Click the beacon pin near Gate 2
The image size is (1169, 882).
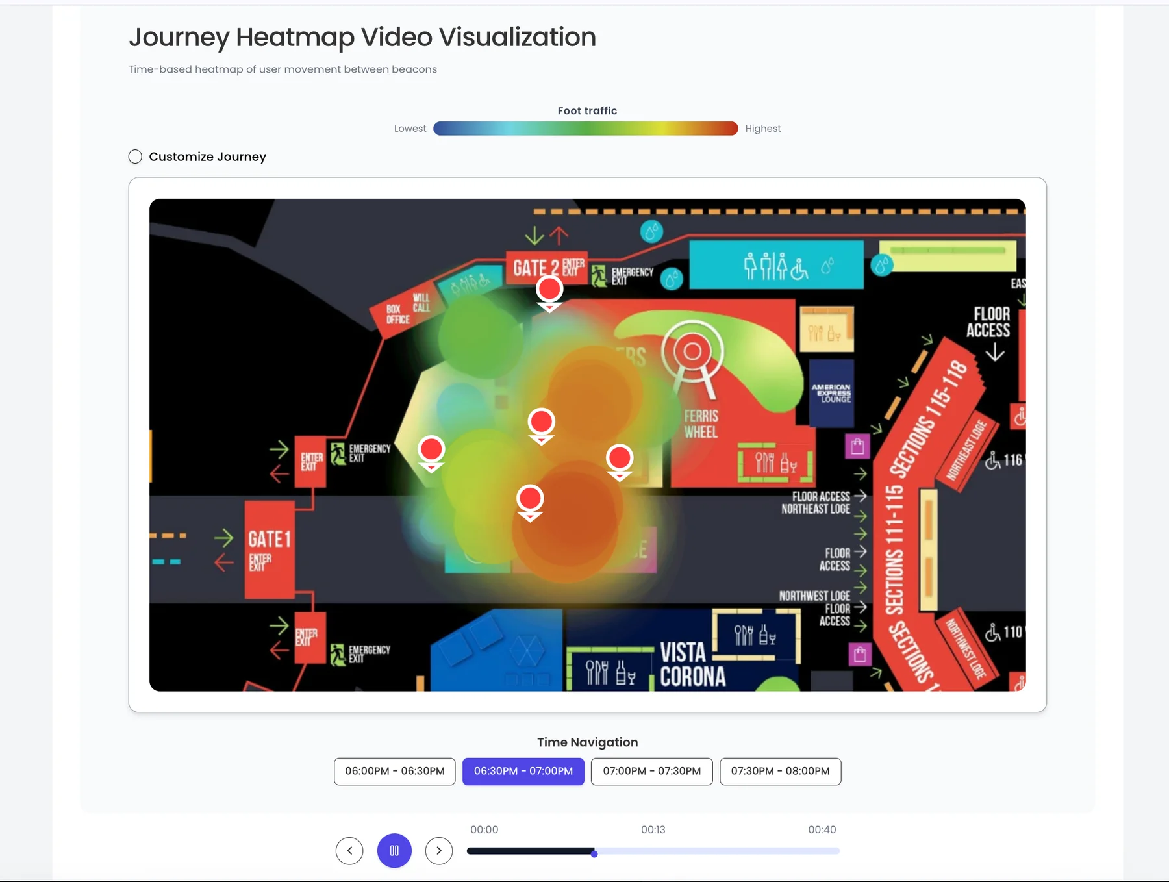[x=549, y=292]
